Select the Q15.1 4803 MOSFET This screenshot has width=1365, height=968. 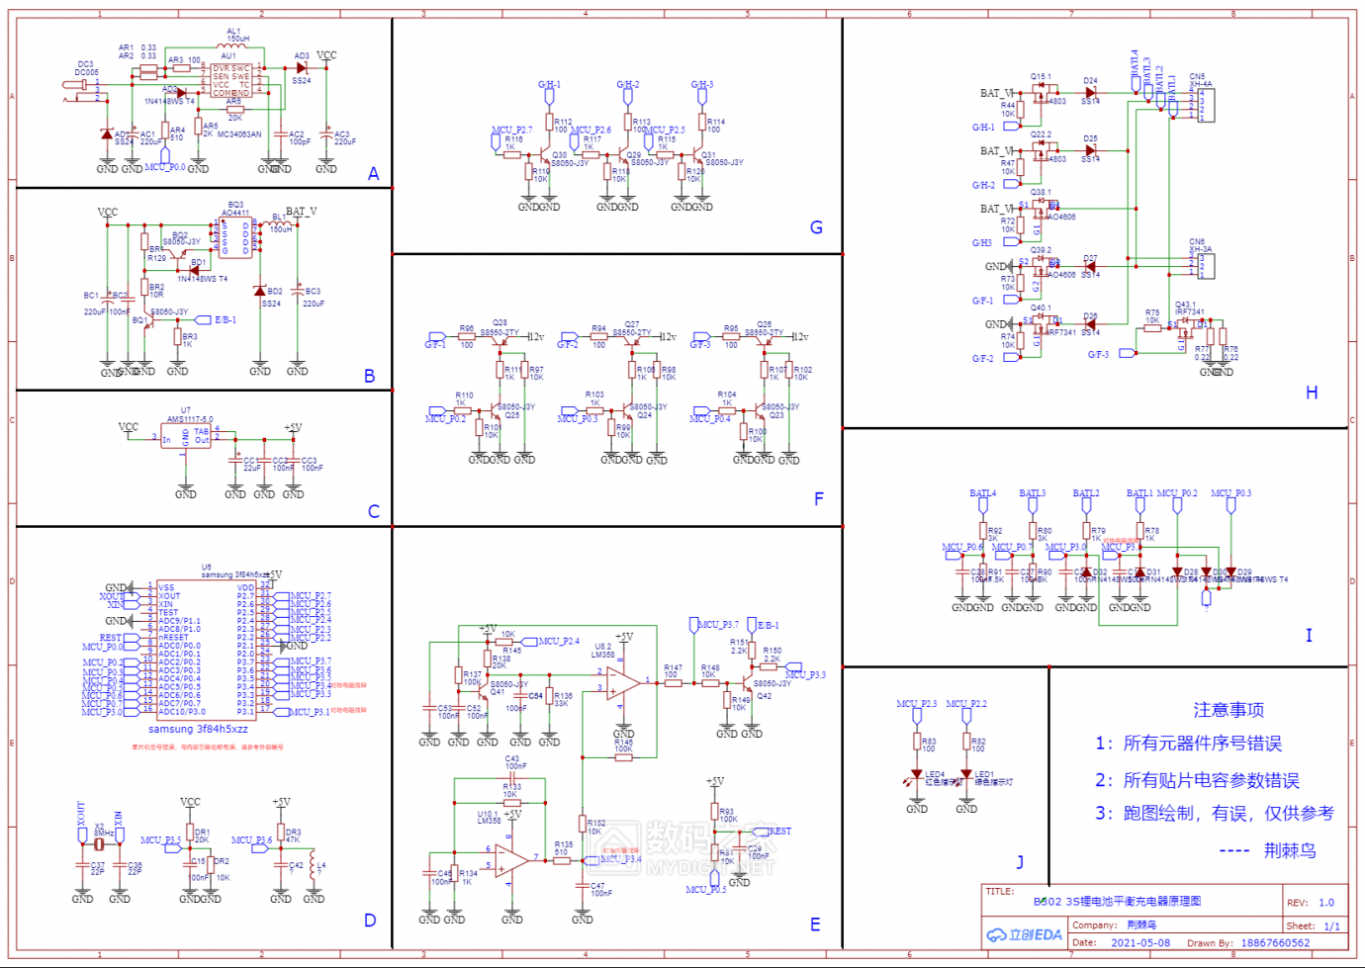[x=1040, y=93]
